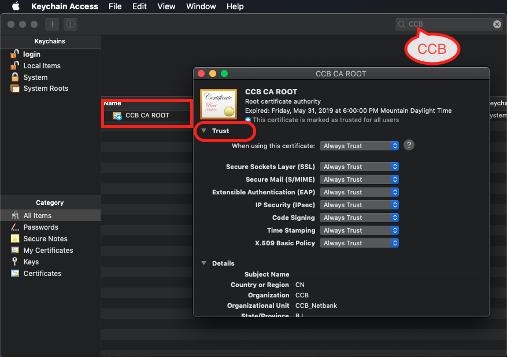Click the Country or Region value CN
The image size is (507, 357).
point(299,285)
